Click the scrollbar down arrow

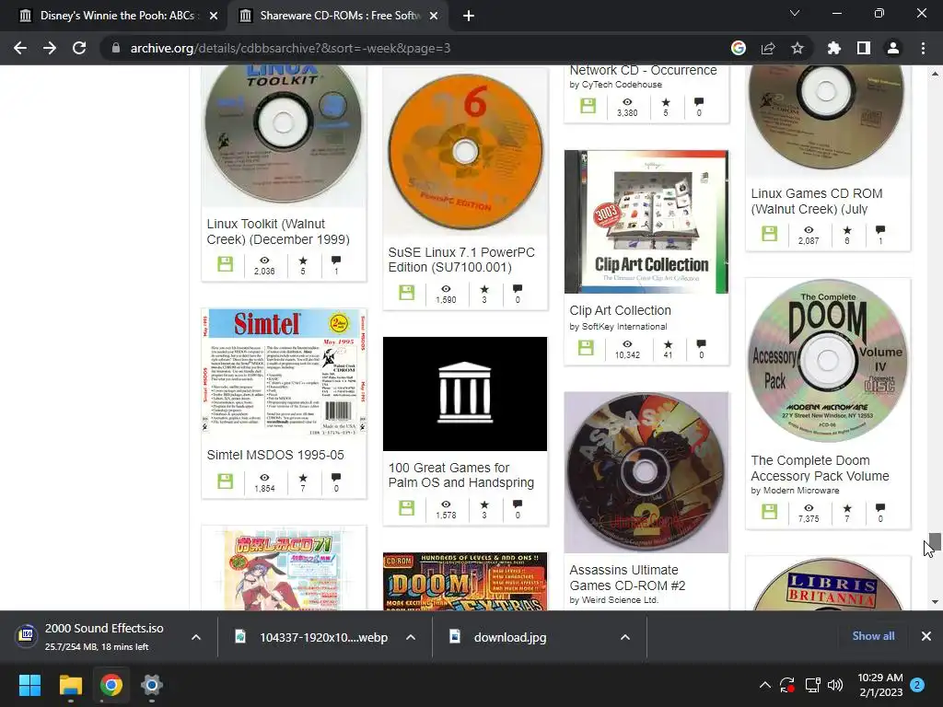(935, 602)
